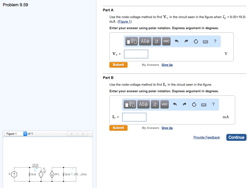The width and height of the screenshot is (249, 188).
Task: Click Give Up for Part A
Action: pyautogui.click(x=167, y=65)
